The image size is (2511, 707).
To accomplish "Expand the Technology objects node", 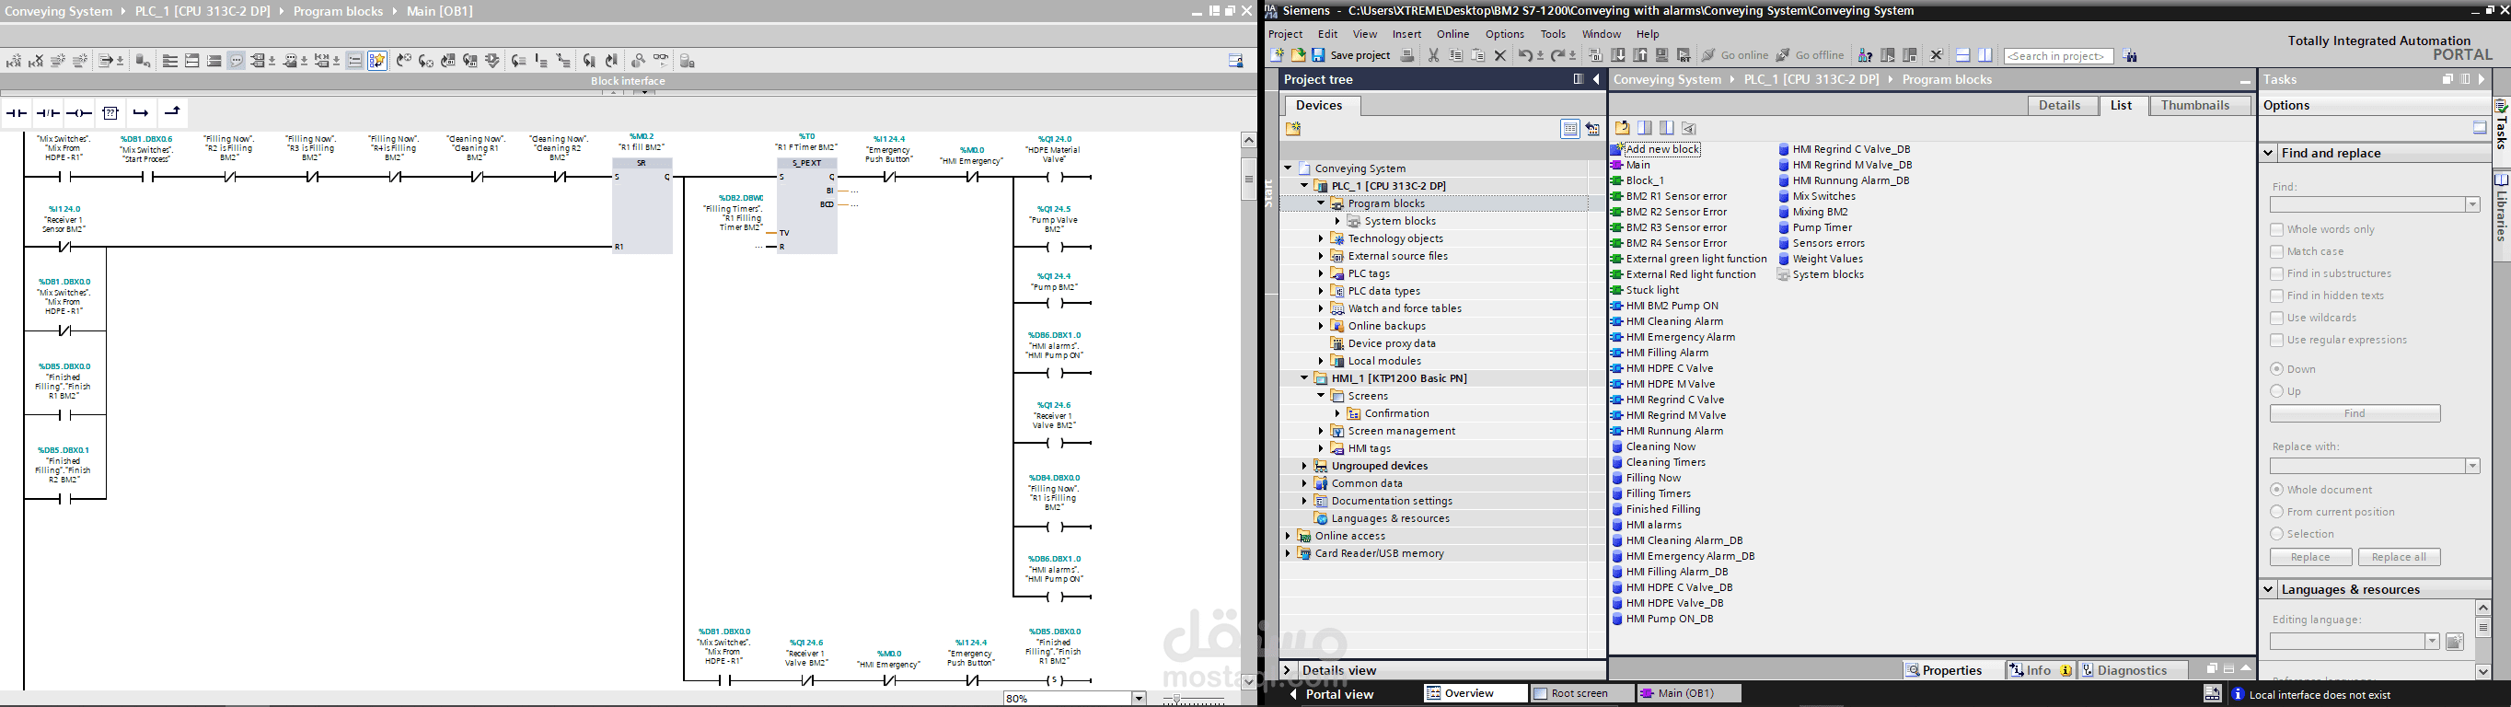I will (1321, 239).
